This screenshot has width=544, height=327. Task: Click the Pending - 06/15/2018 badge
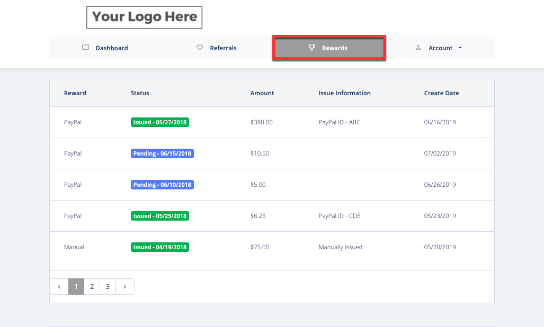(162, 153)
